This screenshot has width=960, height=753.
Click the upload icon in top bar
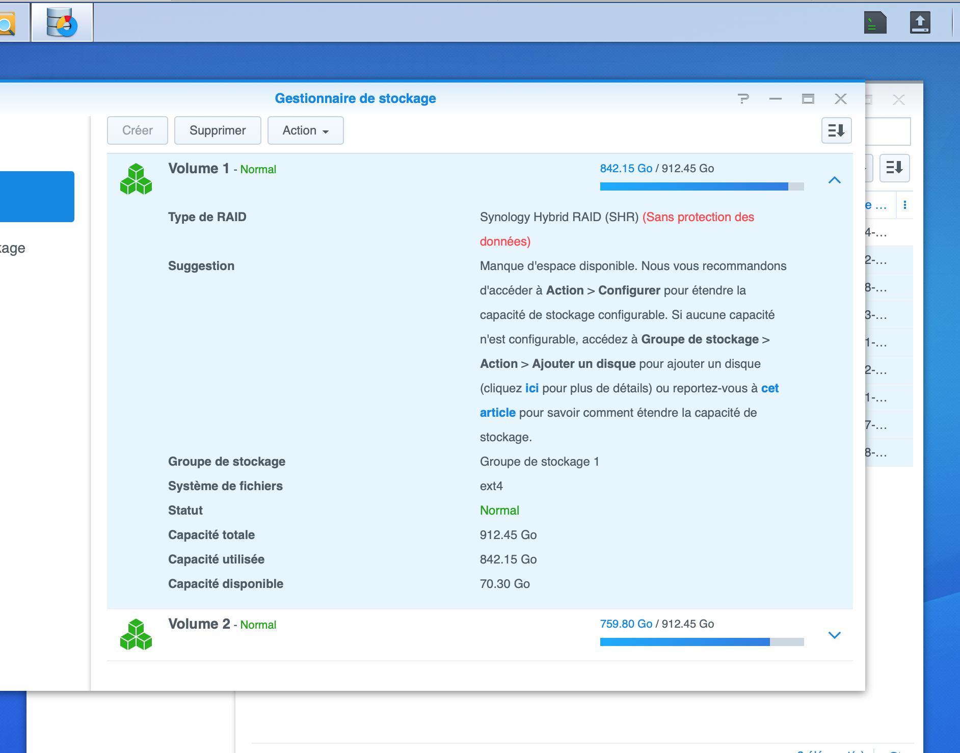[x=920, y=23]
